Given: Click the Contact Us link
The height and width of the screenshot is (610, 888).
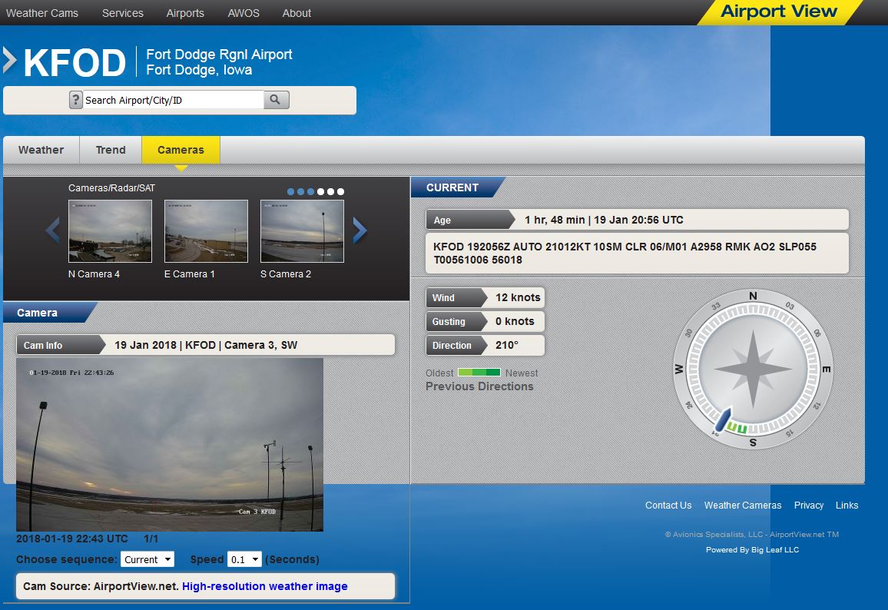Looking at the screenshot, I should point(668,505).
